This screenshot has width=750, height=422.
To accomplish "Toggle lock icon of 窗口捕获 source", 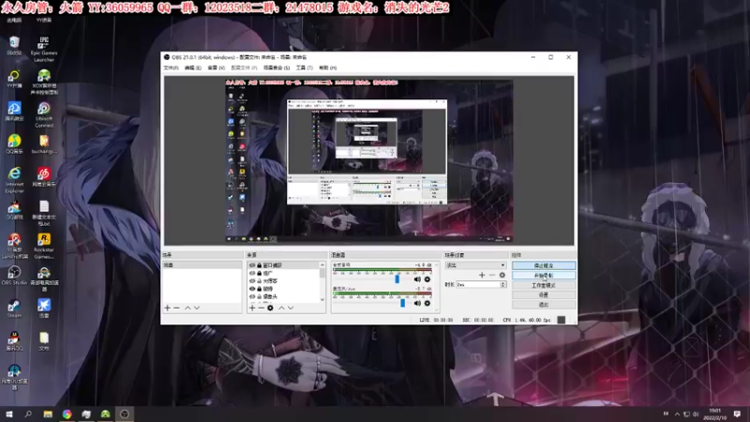I will 260,265.
